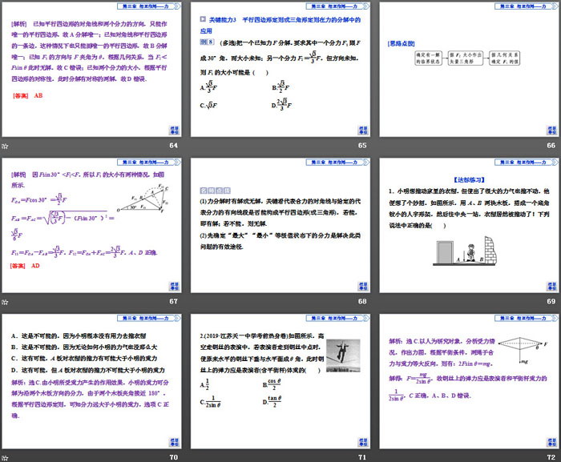
Task: Click the slide number label 70
Action: (x=174, y=457)
